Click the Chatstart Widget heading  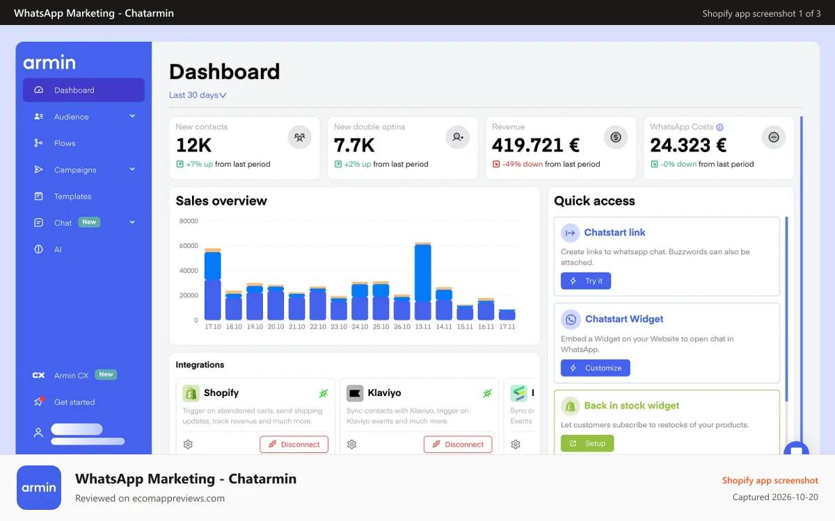624,320
